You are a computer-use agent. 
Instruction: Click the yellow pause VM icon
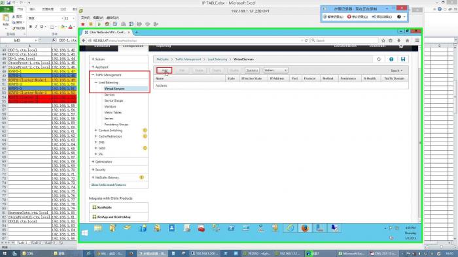91,24
